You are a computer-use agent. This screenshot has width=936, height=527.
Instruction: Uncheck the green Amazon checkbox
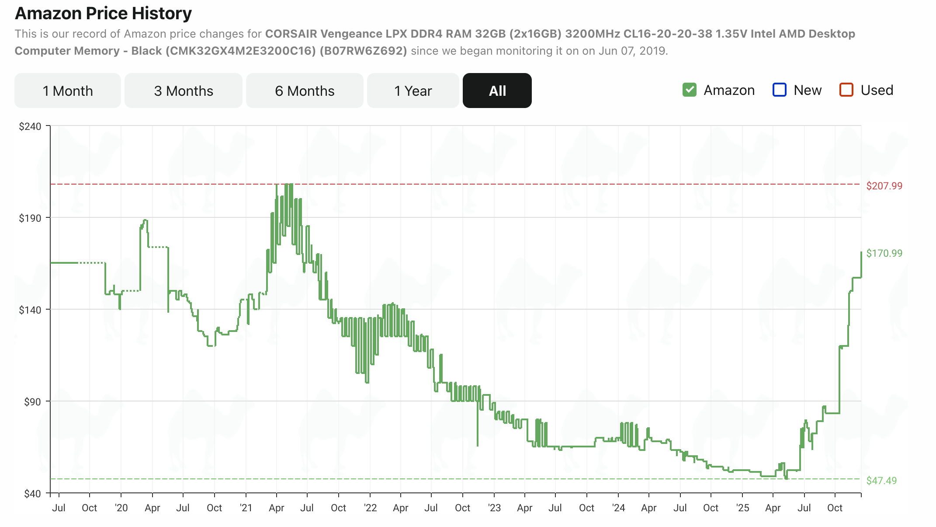pyautogui.click(x=690, y=90)
